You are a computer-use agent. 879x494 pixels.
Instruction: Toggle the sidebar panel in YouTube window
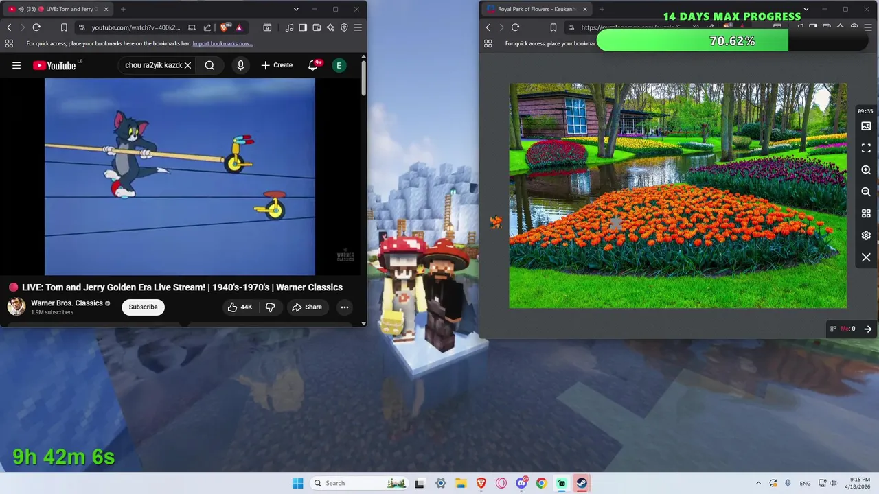pos(303,27)
